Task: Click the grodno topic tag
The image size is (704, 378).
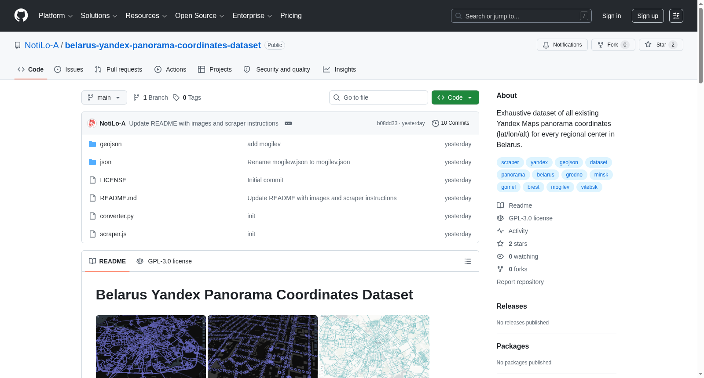Action: click(x=574, y=175)
